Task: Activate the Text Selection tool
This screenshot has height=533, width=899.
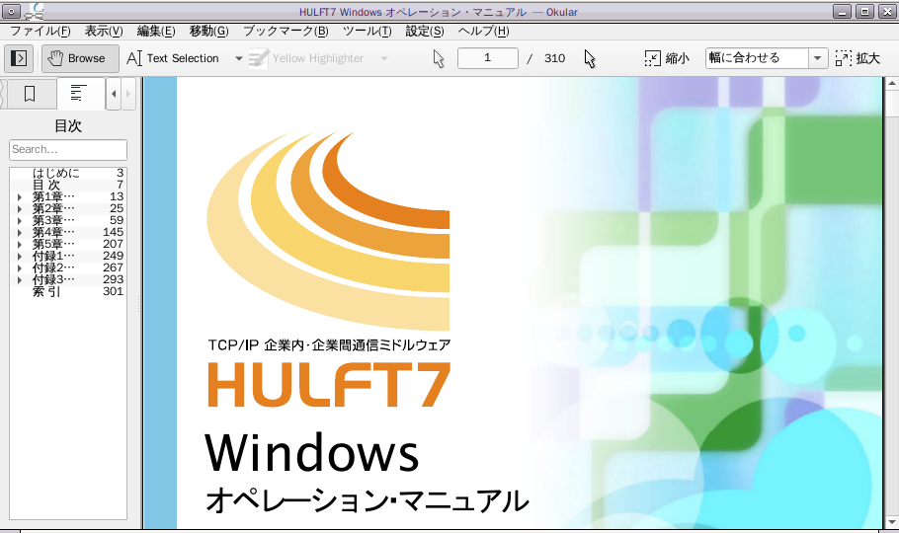Action: coord(173,58)
